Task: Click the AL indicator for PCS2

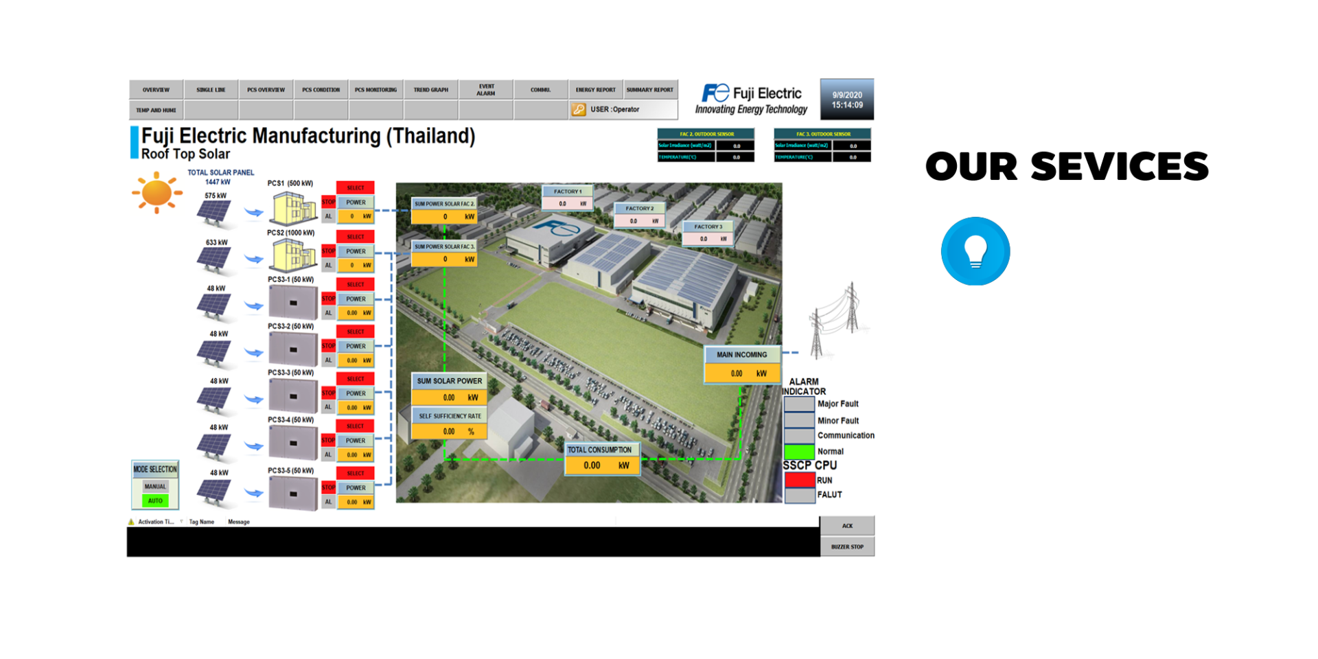Action: (x=328, y=265)
